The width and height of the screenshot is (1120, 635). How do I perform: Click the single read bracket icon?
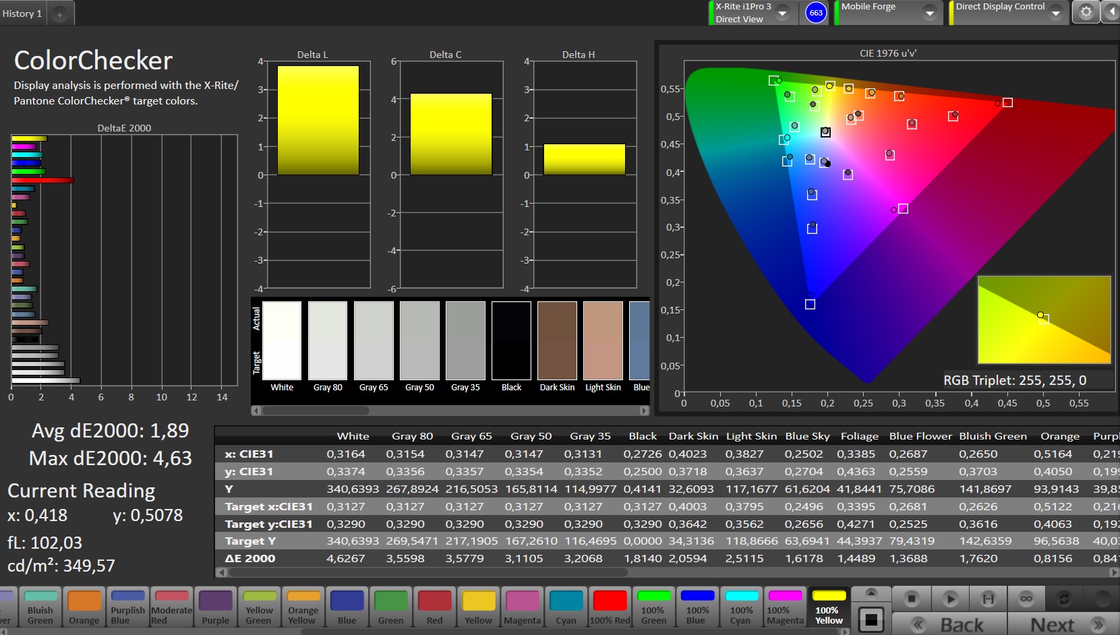point(989,599)
